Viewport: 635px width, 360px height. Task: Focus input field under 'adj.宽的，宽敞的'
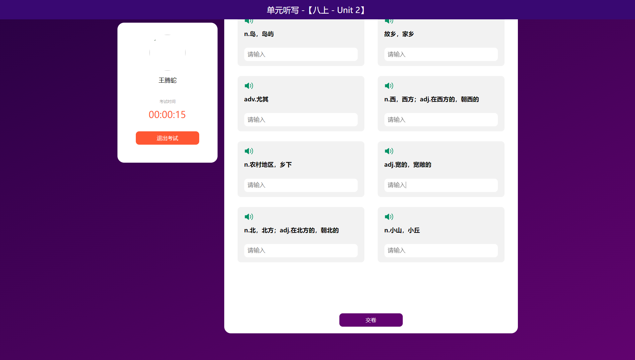(x=441, y=185)
